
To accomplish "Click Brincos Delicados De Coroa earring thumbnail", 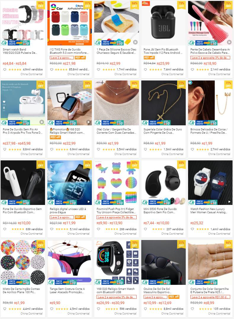I will [x=210, y=103].
